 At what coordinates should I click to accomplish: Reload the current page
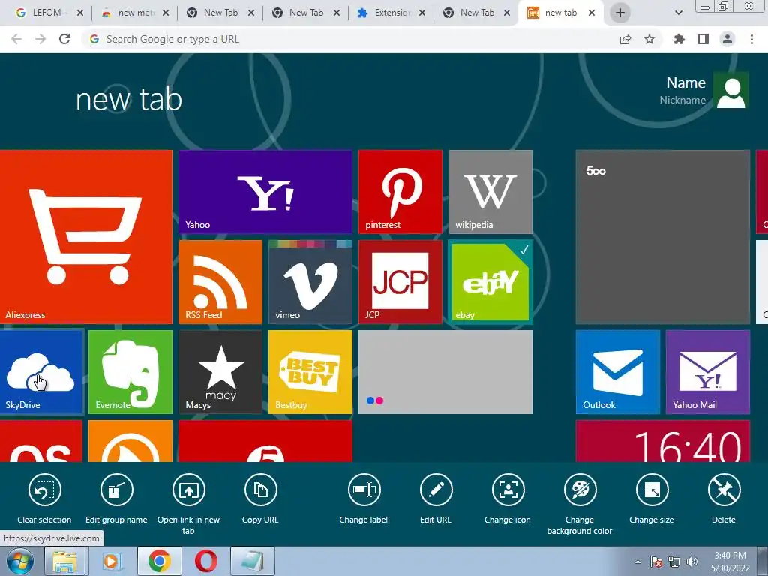pyautogui.click(x=64, y=39)
